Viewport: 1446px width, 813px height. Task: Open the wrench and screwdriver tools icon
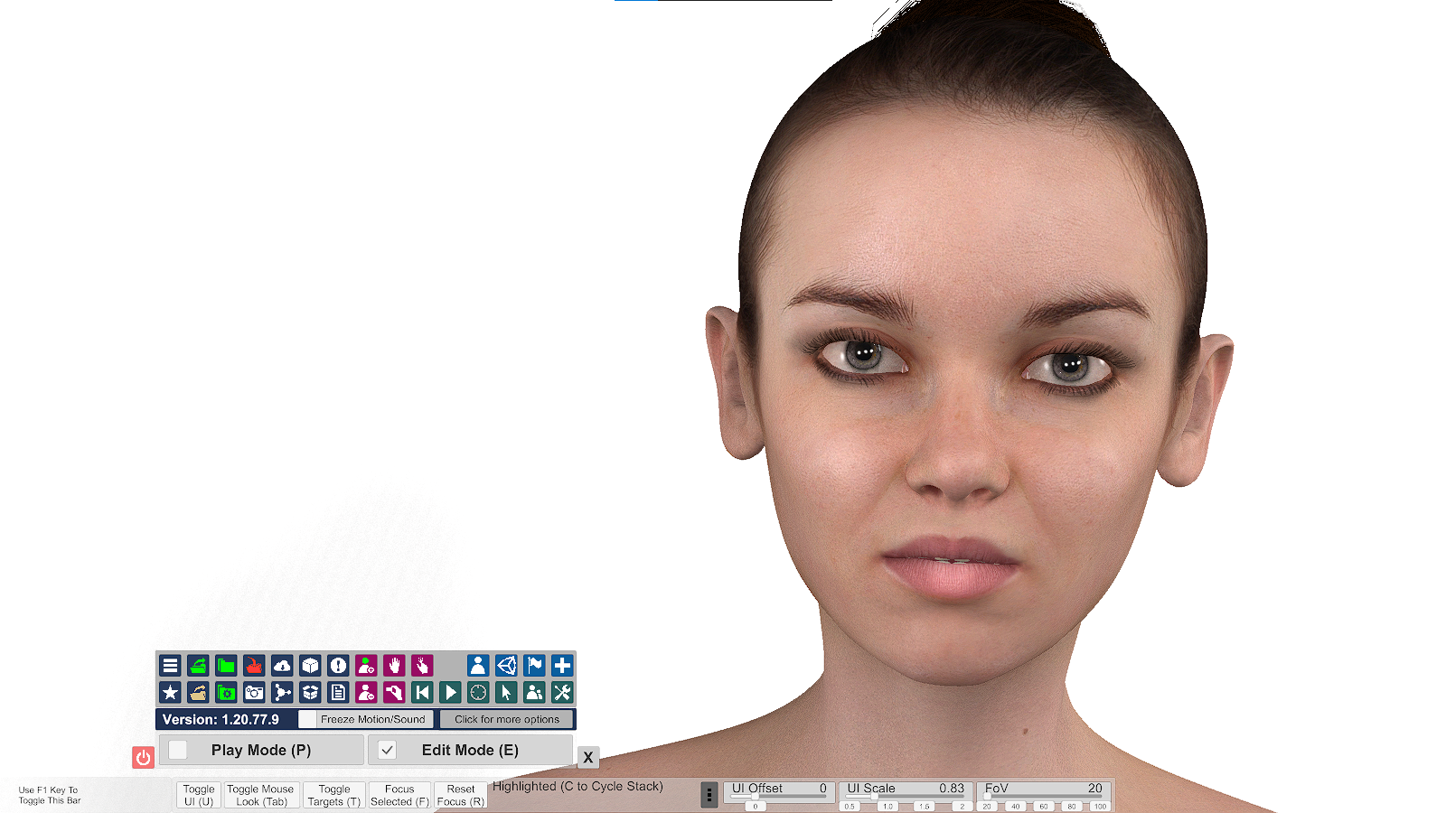coord(562,693)
